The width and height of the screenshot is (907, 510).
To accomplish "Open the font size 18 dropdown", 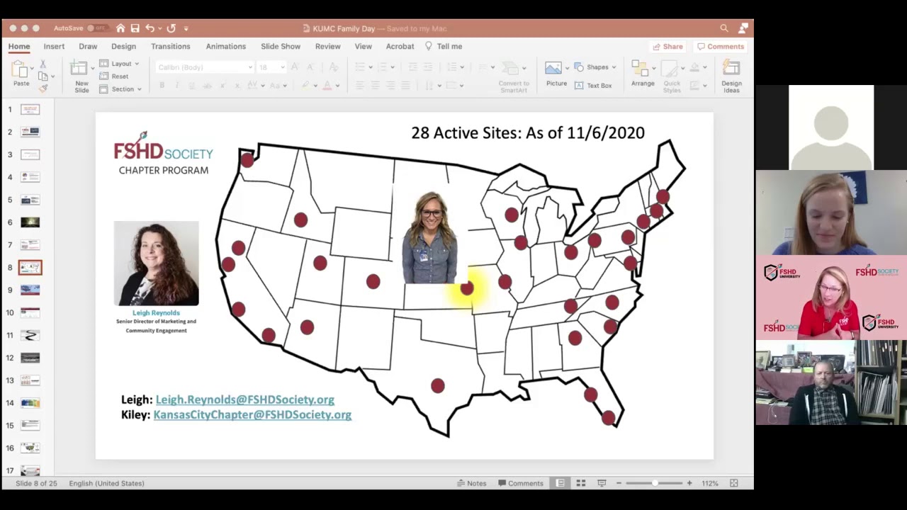I will [271, 67].
